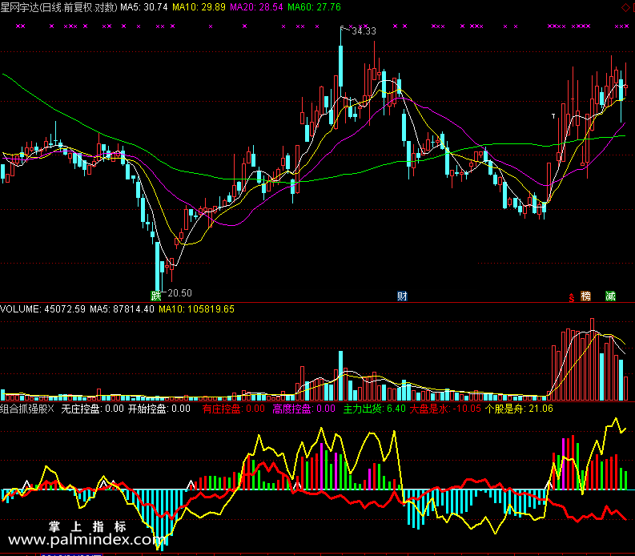Click the MA20: 28.54 label
This screenshot has width=635, height=556.
256,7
